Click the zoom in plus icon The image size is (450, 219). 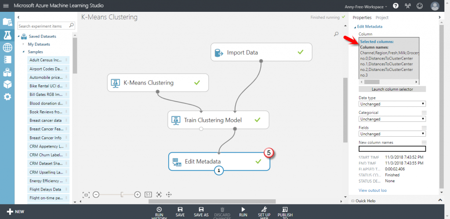click(138, 194)
